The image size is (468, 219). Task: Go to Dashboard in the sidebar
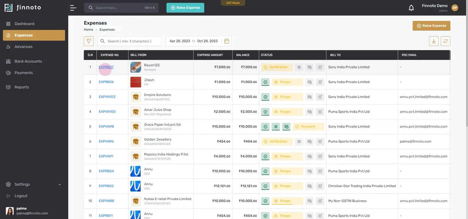pyautogui.click(x=34, y=24)
